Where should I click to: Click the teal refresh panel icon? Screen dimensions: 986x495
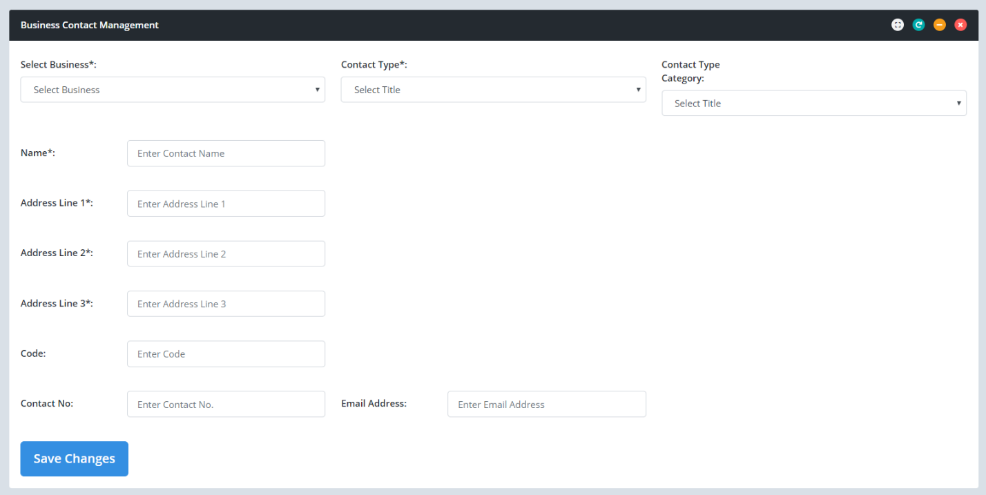point(918,25)
